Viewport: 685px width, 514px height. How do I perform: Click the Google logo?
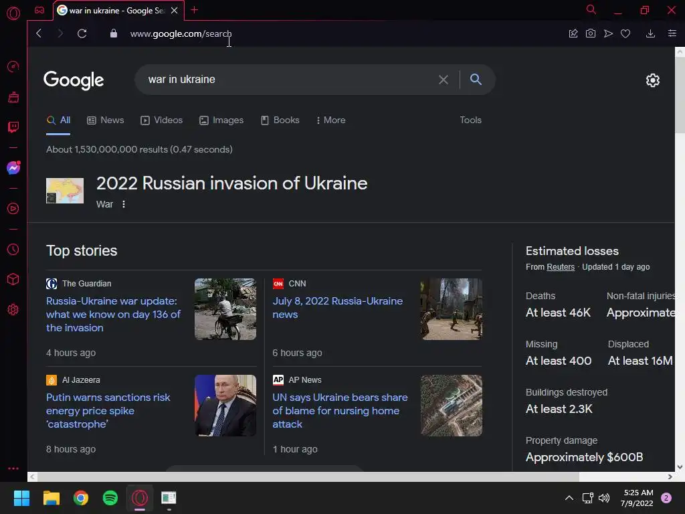tap(74, 80)
